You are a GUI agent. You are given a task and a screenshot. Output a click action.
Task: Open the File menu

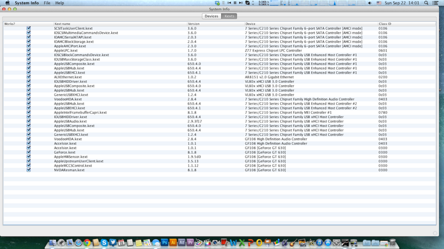click(x=47, y=3)
